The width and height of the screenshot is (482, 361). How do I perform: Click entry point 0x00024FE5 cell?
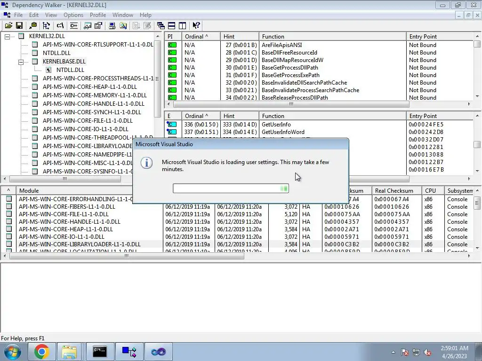tap(426, 124)
